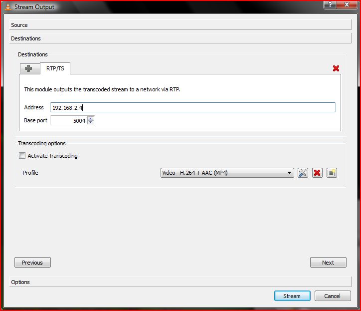Expand the Options section

[x=180, y=282]
